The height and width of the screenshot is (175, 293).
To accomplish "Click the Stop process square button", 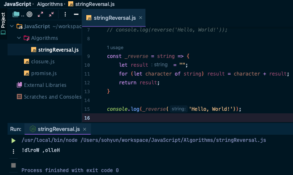I will tap(13, 165).
